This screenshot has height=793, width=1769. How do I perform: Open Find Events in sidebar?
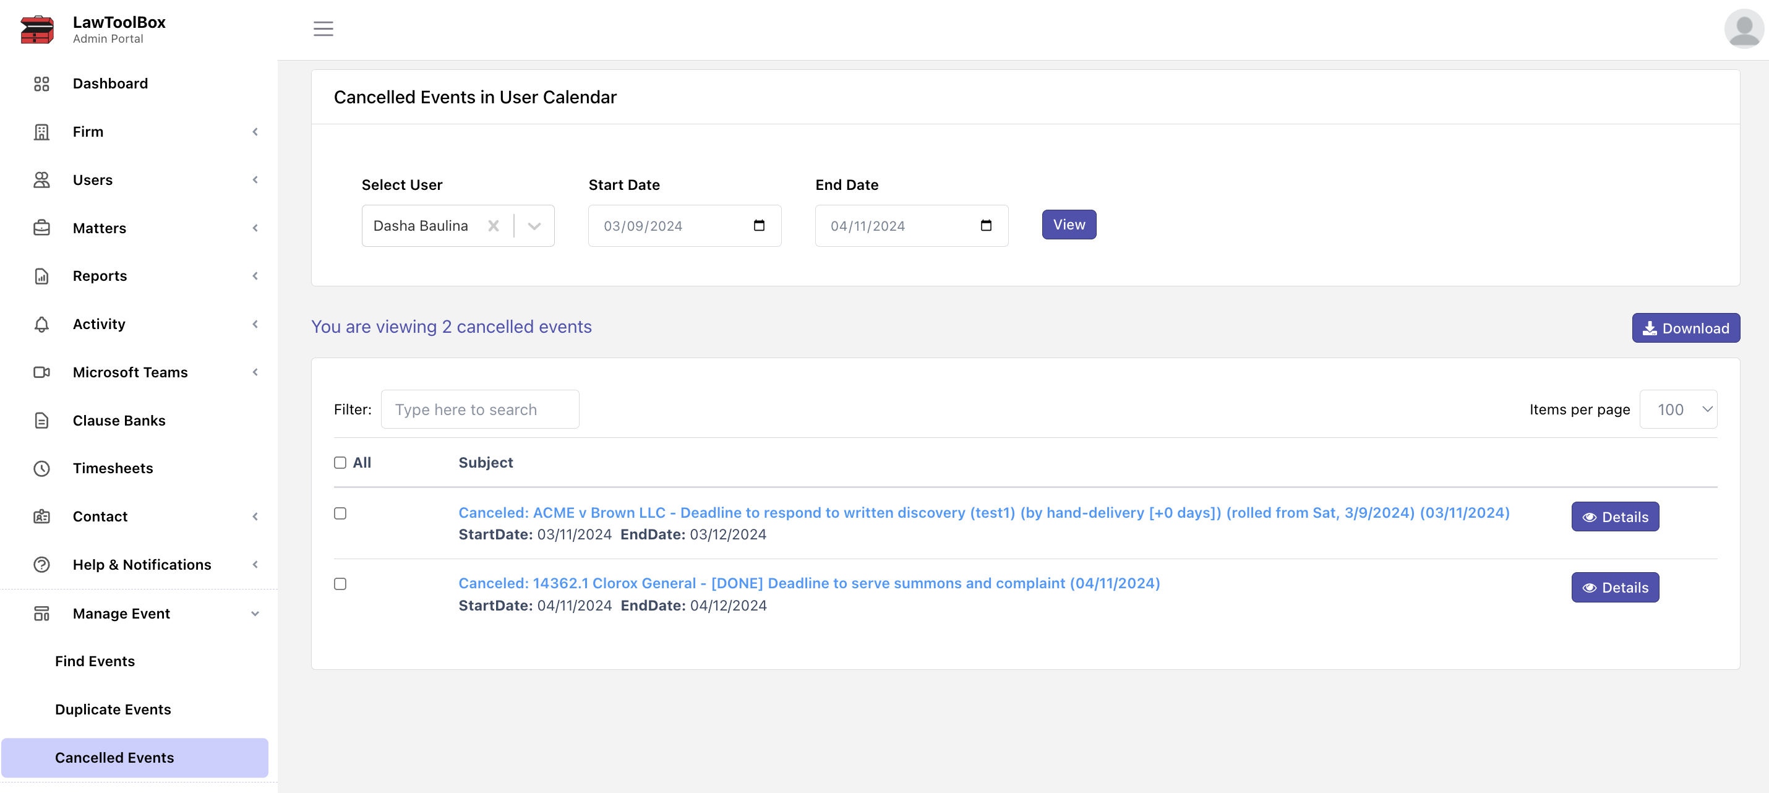tap(95, 661)
